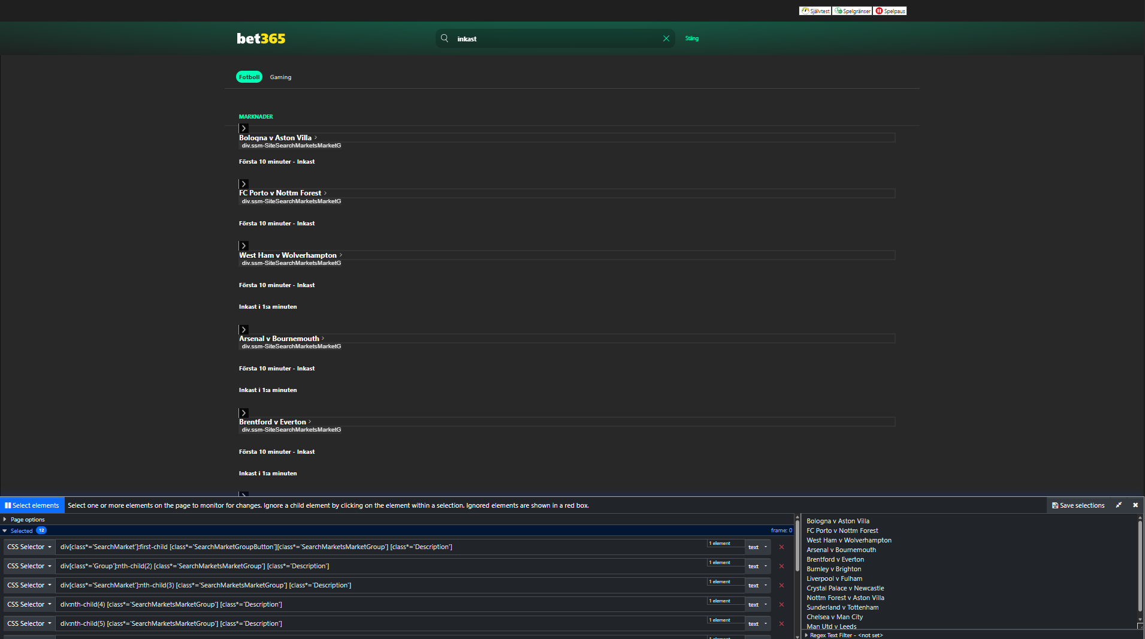Delete the first CSS selector row
The height and width of the screenshot is (639, 1145).
(x=781, y=547)
